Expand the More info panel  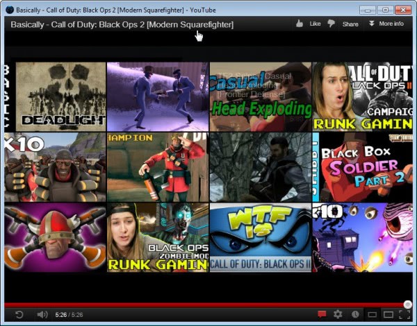pos(386,24)
